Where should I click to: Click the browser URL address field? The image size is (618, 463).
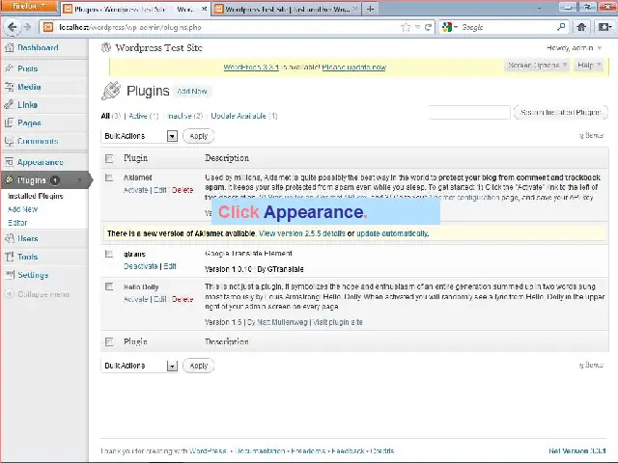227,27
